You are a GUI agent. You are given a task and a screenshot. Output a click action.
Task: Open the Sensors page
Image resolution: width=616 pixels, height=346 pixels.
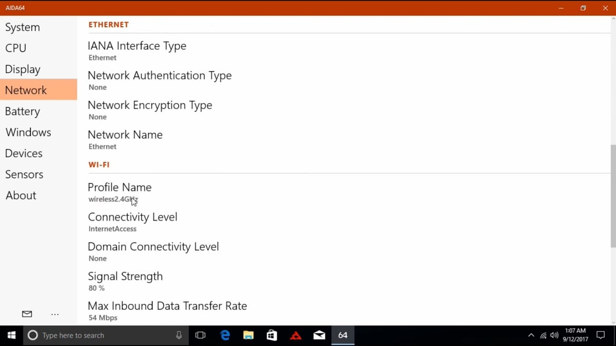click(x=38, y=174)
